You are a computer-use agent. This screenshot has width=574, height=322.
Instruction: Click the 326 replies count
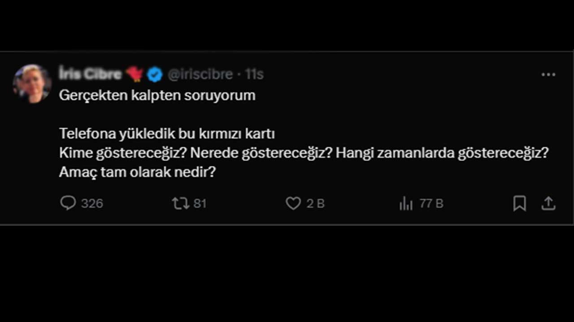tap(92, 204)
